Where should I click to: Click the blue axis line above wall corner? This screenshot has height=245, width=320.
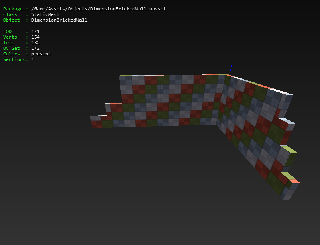230,70
